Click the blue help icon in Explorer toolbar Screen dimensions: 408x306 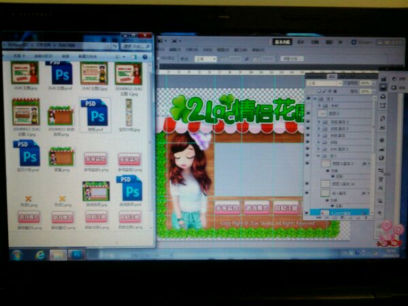click(145, 56)
